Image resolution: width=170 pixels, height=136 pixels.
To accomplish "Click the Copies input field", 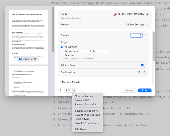I will 136,35.
